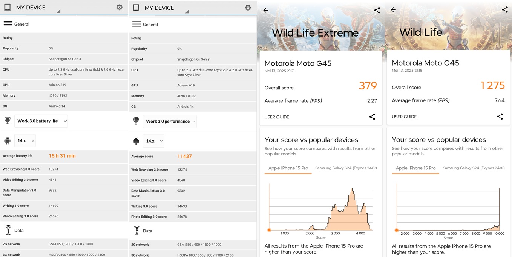This screenshot has width=512, height=257.
Task: Tap overall score 379
Action: (x=368, y=86)
